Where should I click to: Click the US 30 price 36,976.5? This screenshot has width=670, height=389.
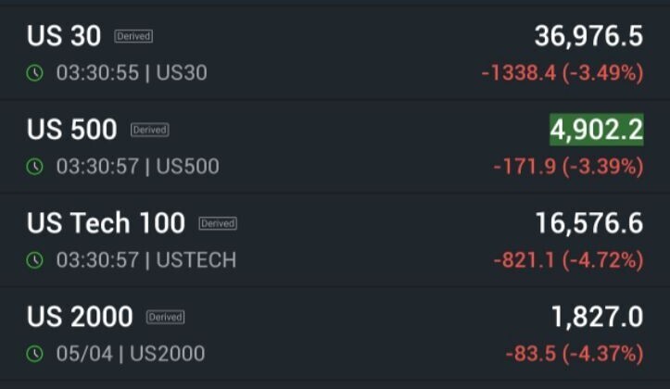[x=588, y=36]
